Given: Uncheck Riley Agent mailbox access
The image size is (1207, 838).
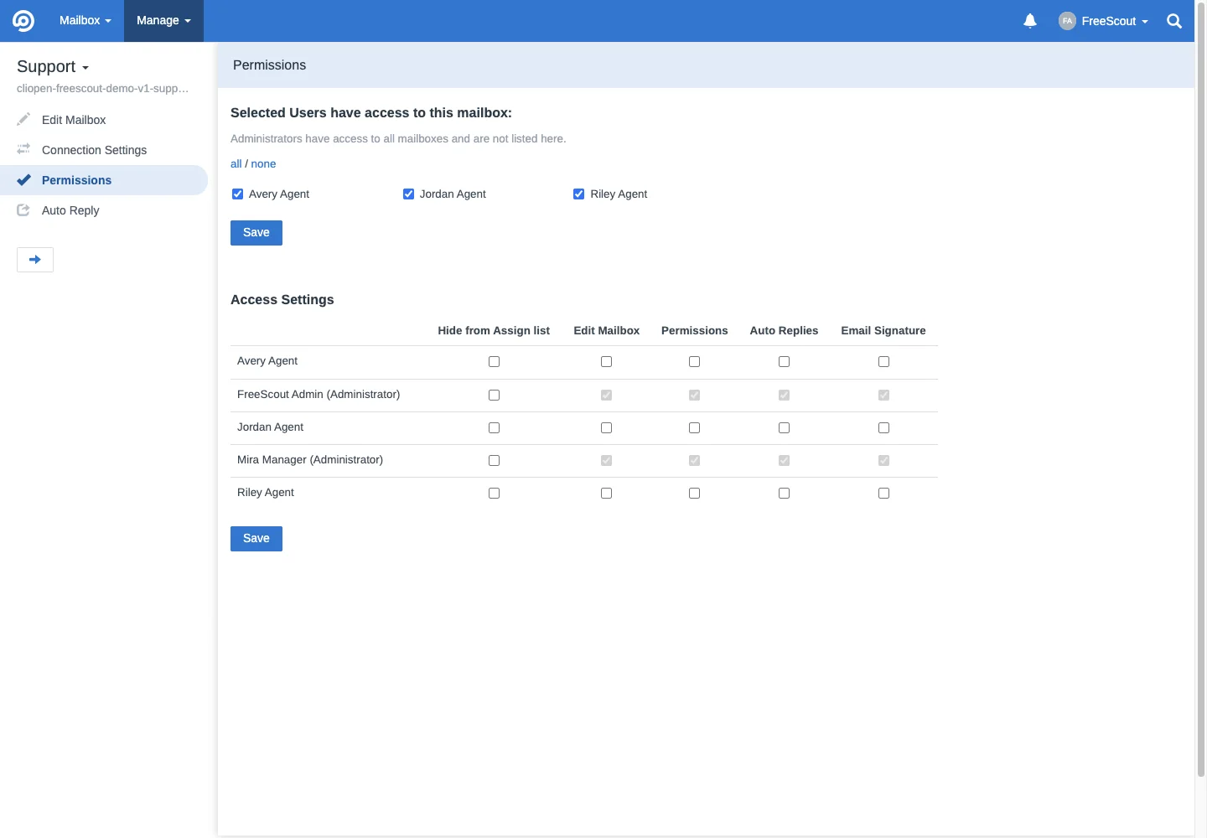Looking at the screenshot, I should [x=578, y=194].
